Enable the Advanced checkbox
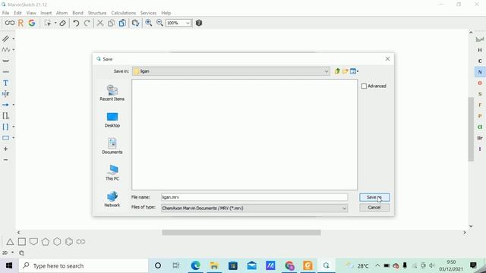The height and width of the screenshot is (273, 486). pos(364,86)
